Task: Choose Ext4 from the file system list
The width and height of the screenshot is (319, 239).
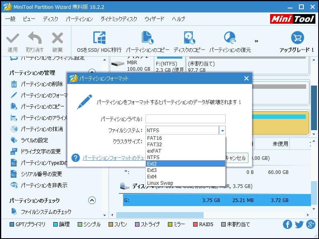Action: [x=186, y=176]
